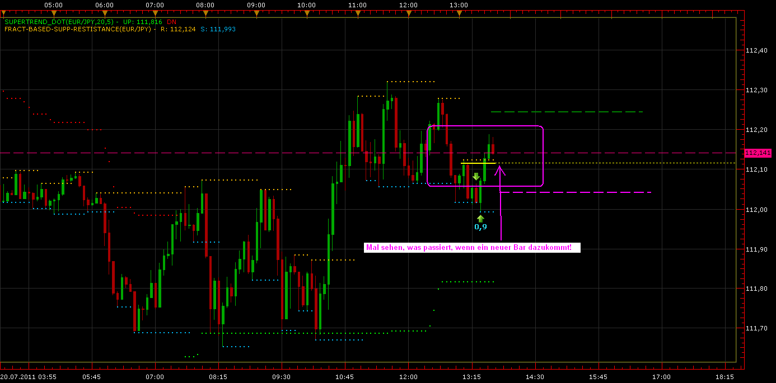Click the 112,30 price axis label
Screen dimensions: 776x383
point(757,90)
